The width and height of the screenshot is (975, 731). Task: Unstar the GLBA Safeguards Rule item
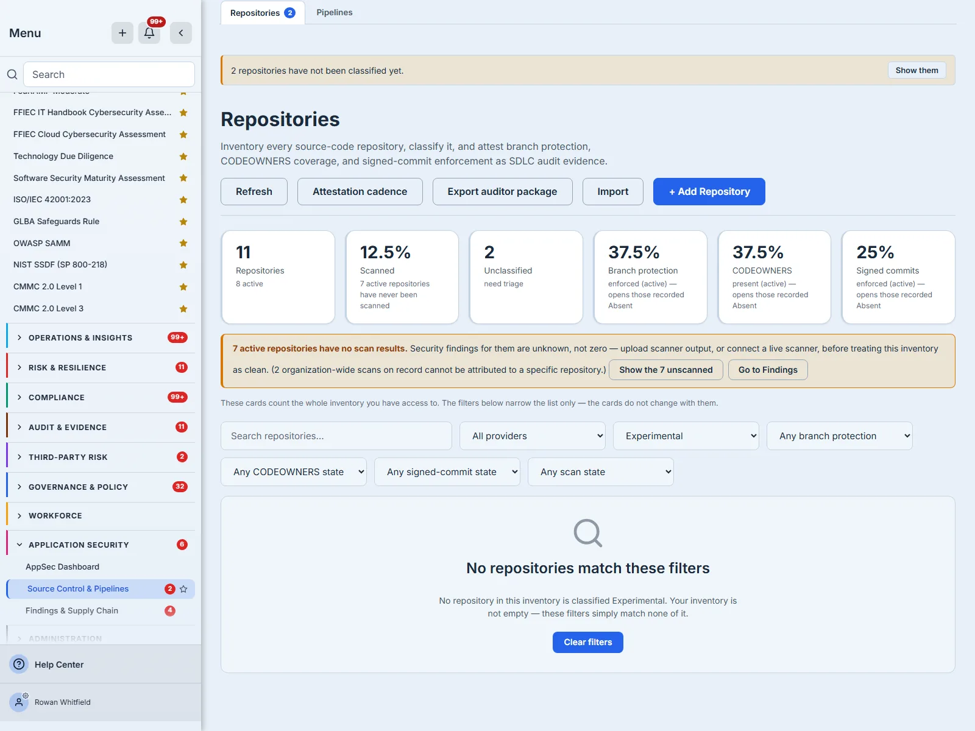(x=183, y=222)
